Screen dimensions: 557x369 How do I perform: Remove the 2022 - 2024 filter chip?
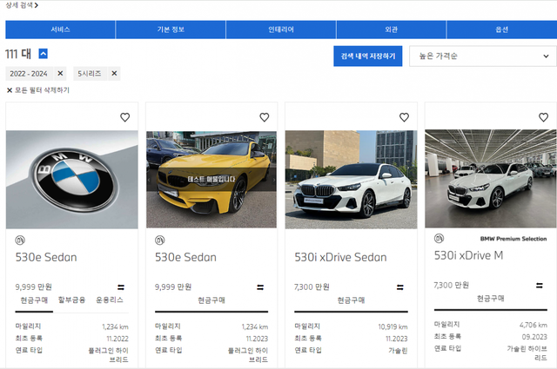coord(63,73)
